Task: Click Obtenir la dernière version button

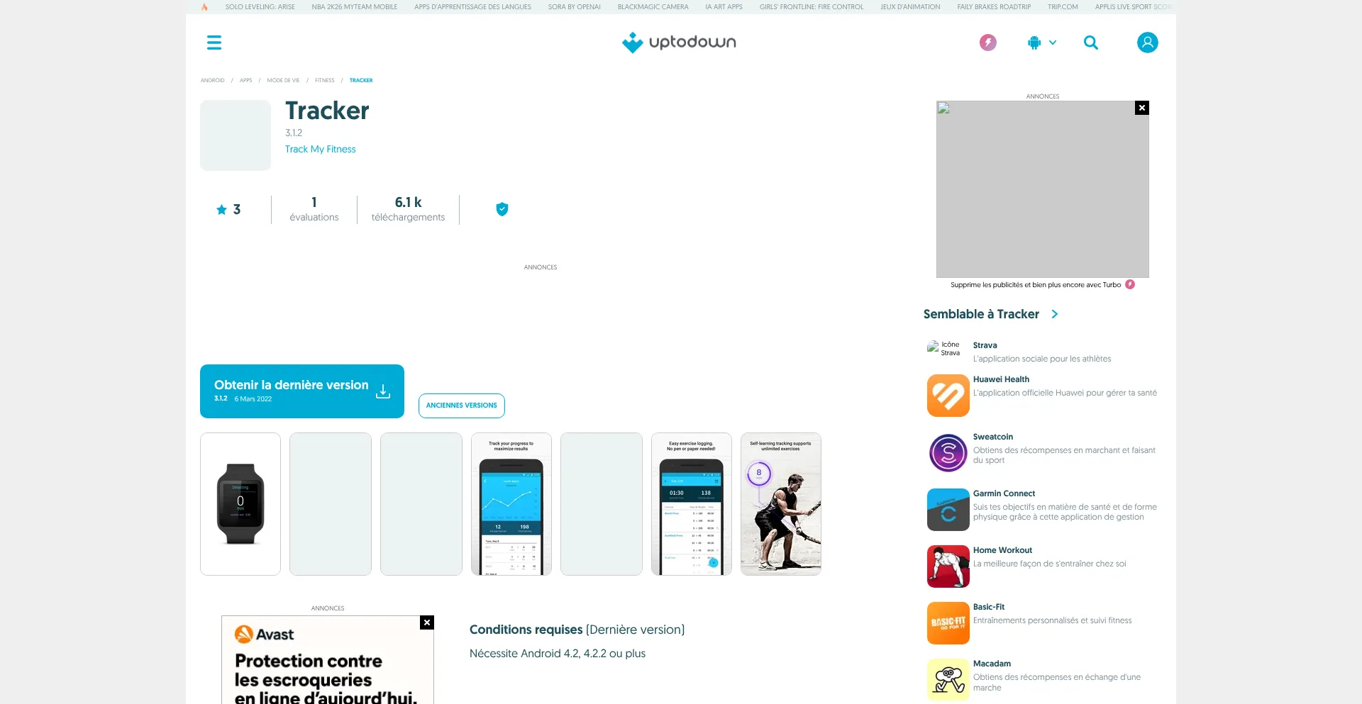Action: coord(302,391)
